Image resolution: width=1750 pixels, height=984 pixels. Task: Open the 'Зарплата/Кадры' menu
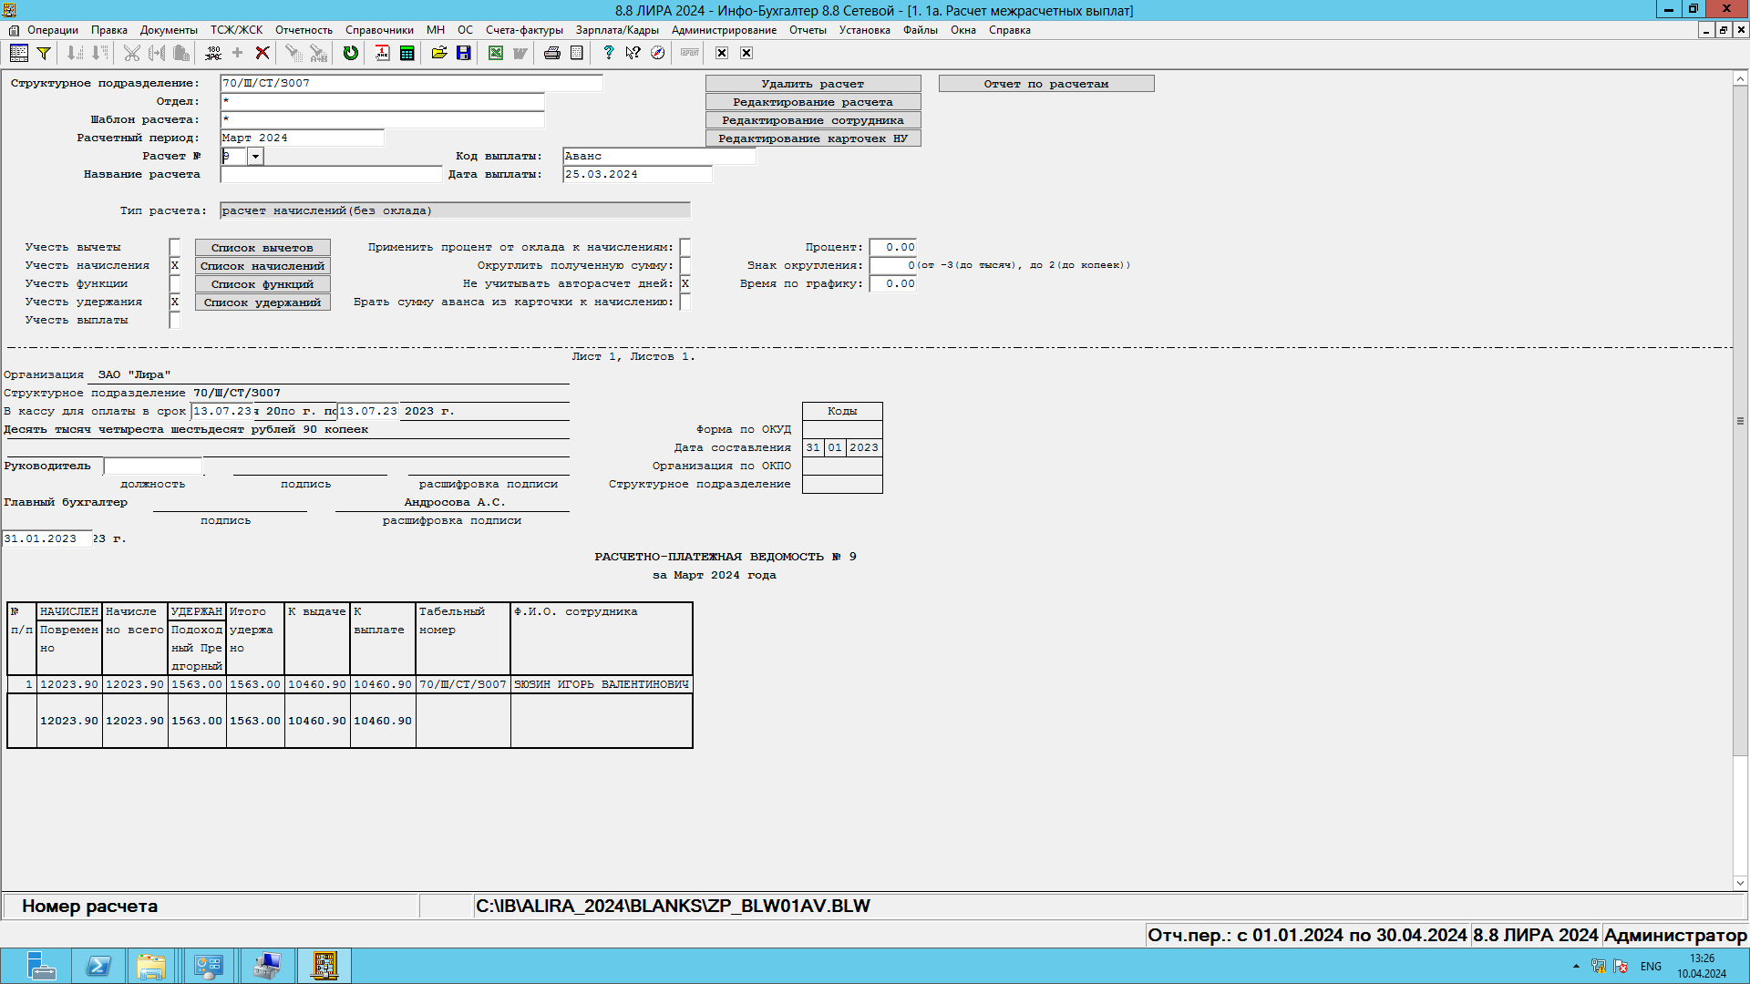click(x=616, y=30)
